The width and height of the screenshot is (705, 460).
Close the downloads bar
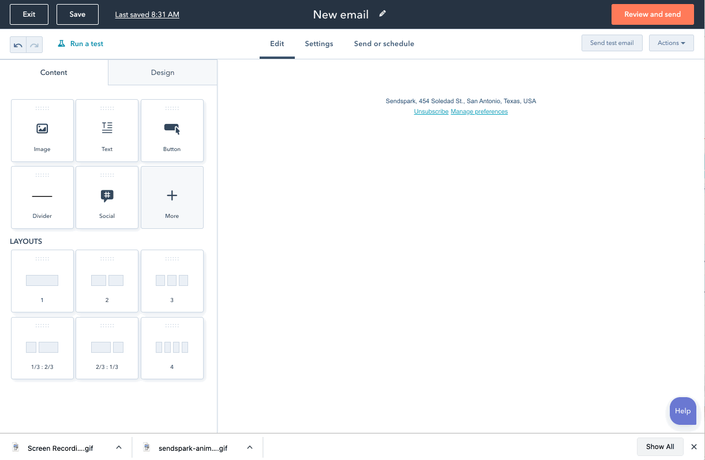coord(694,447)
